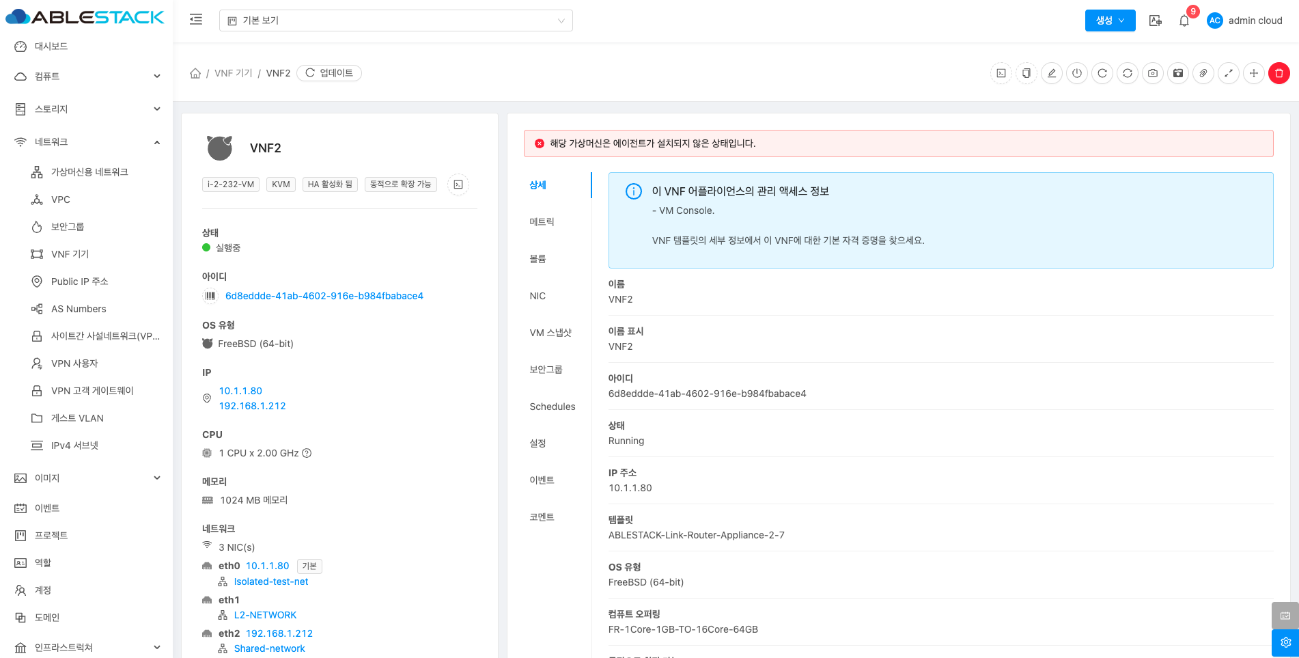The image size is (1299, 658).
Task: Open the 기본 보기 view dropdown
Action: tap(395, 20)
